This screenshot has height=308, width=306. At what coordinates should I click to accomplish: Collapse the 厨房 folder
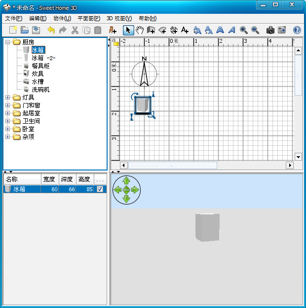tap(7, 42)
